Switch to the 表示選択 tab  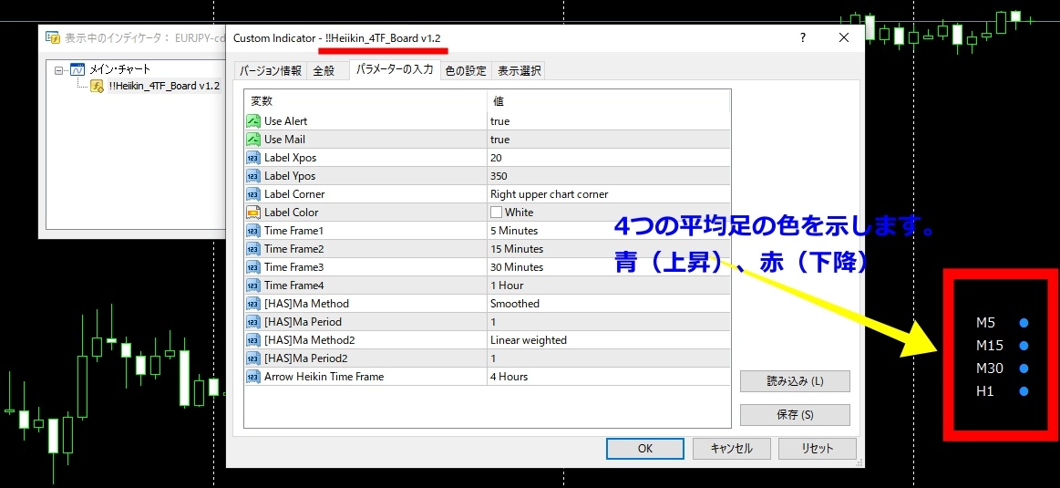coord(519,70)
